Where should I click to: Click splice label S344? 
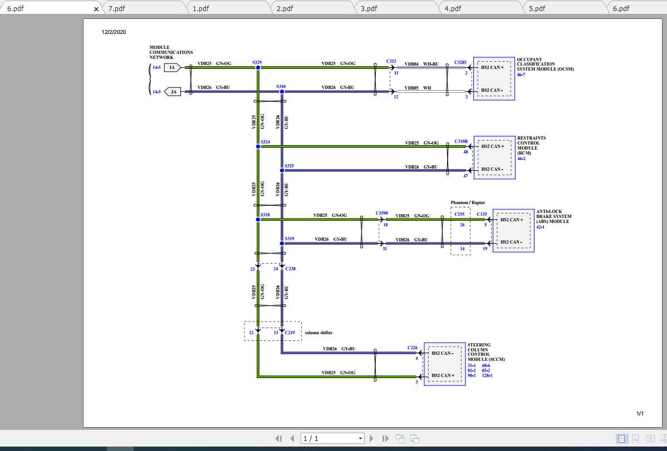[281, 86]
